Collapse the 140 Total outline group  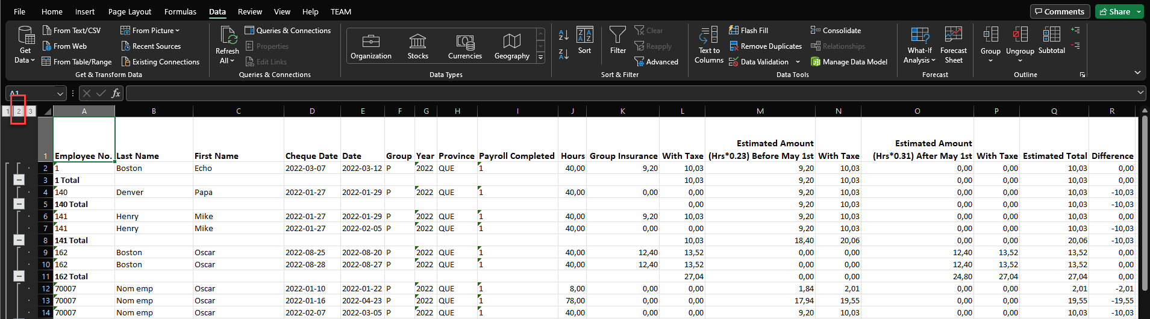(19, 203)
